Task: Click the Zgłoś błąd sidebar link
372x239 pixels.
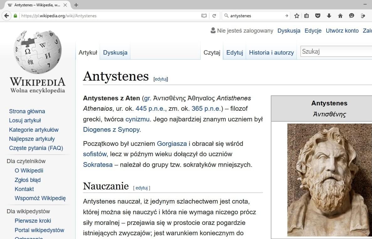Action: click(x=28, y=180)
